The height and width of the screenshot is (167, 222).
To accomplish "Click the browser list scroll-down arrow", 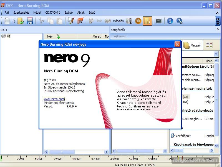I will [216, 146].
